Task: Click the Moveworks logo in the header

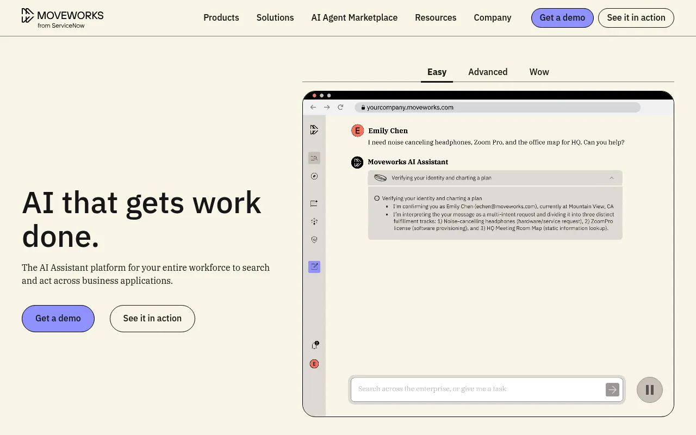Action: click(63, 18)
